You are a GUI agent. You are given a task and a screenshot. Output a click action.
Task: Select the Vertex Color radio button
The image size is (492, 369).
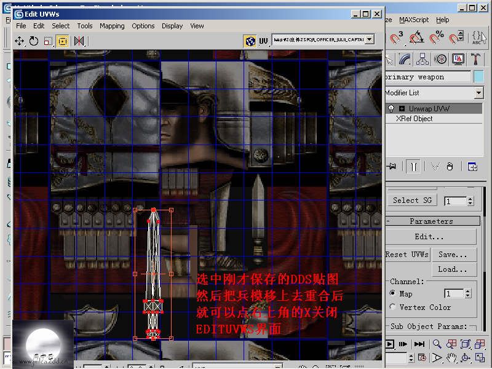[x=392, y=307]
